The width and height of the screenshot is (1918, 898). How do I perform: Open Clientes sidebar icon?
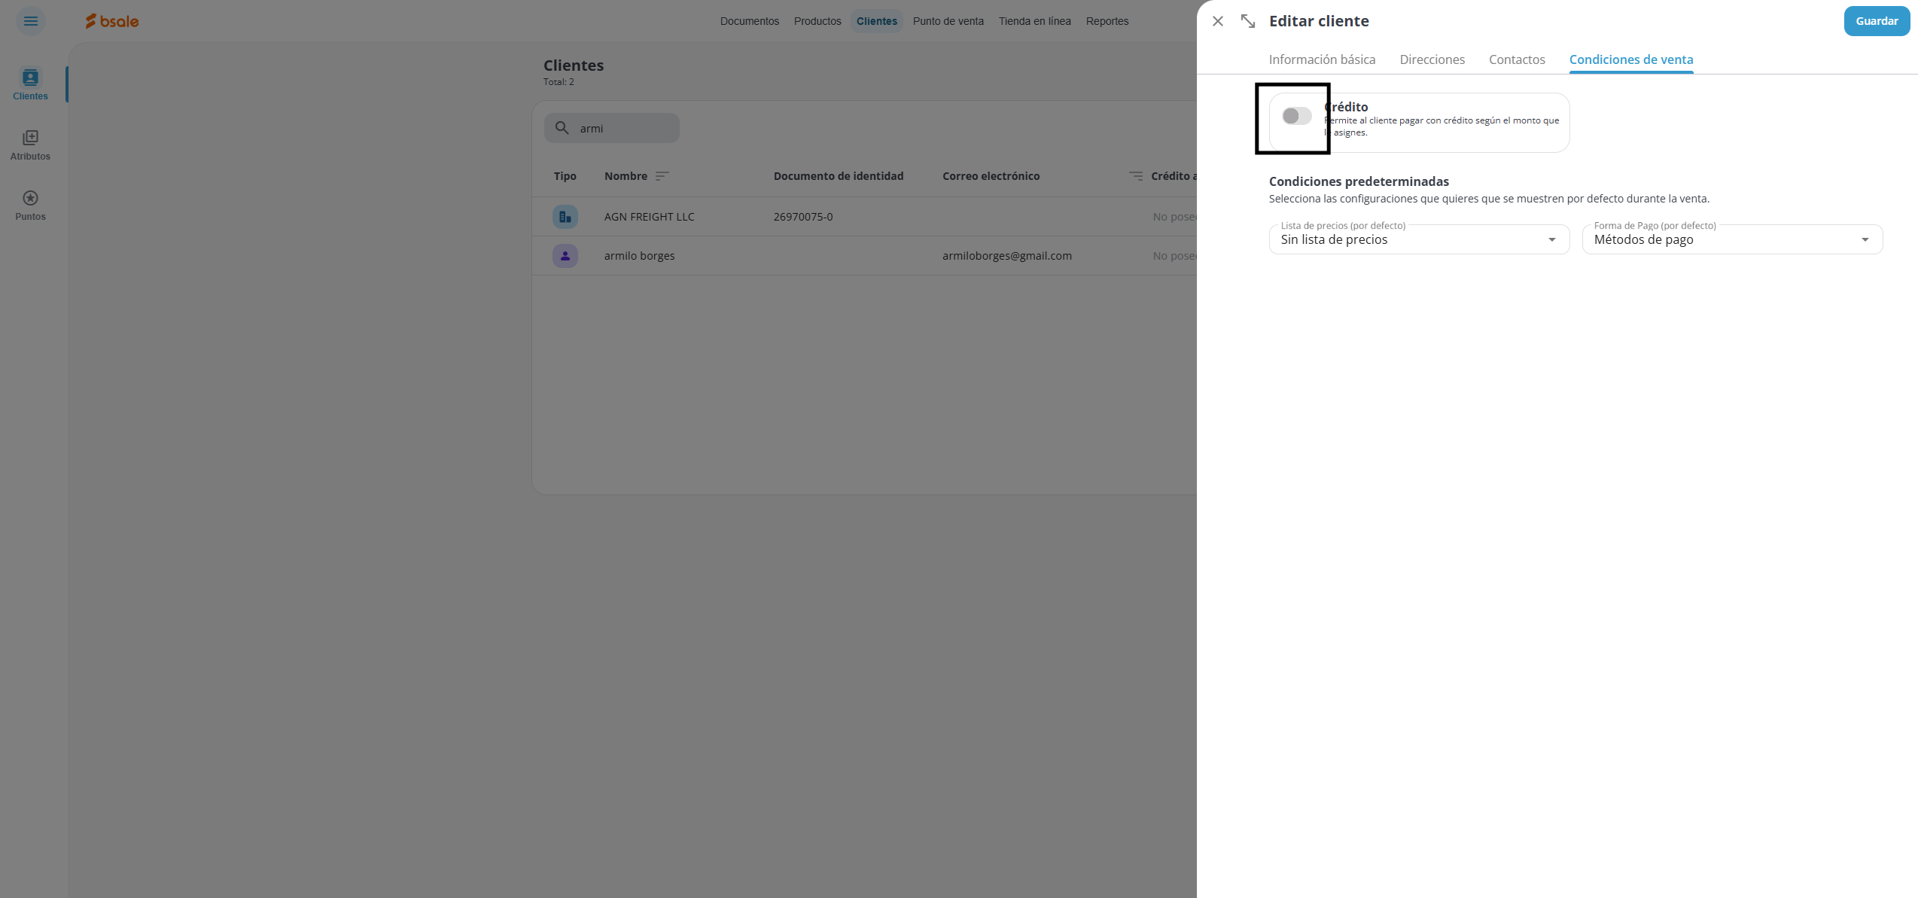tap(30, 78)
